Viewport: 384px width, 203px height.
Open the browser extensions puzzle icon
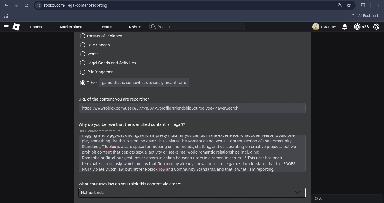[x=363, y=5]
